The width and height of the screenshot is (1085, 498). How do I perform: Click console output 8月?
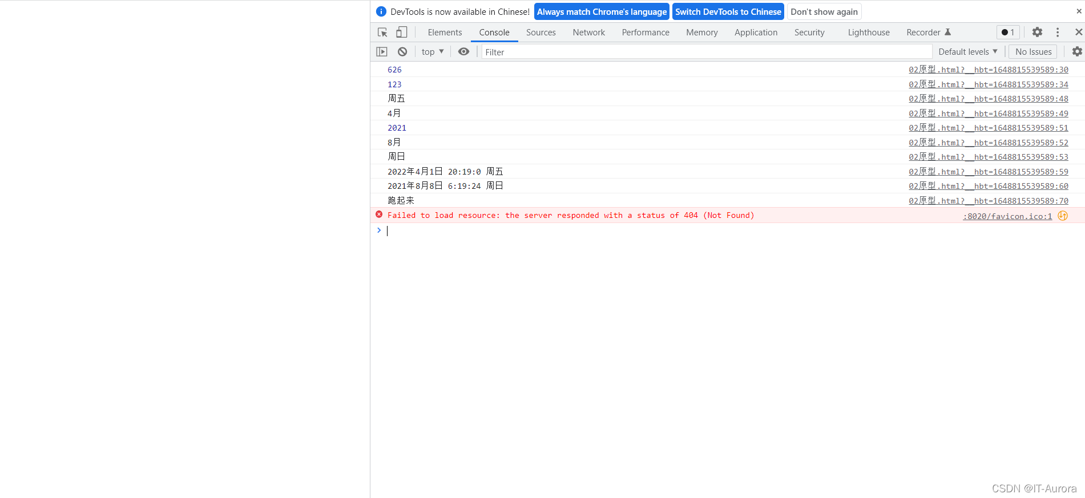click(394, 143)
